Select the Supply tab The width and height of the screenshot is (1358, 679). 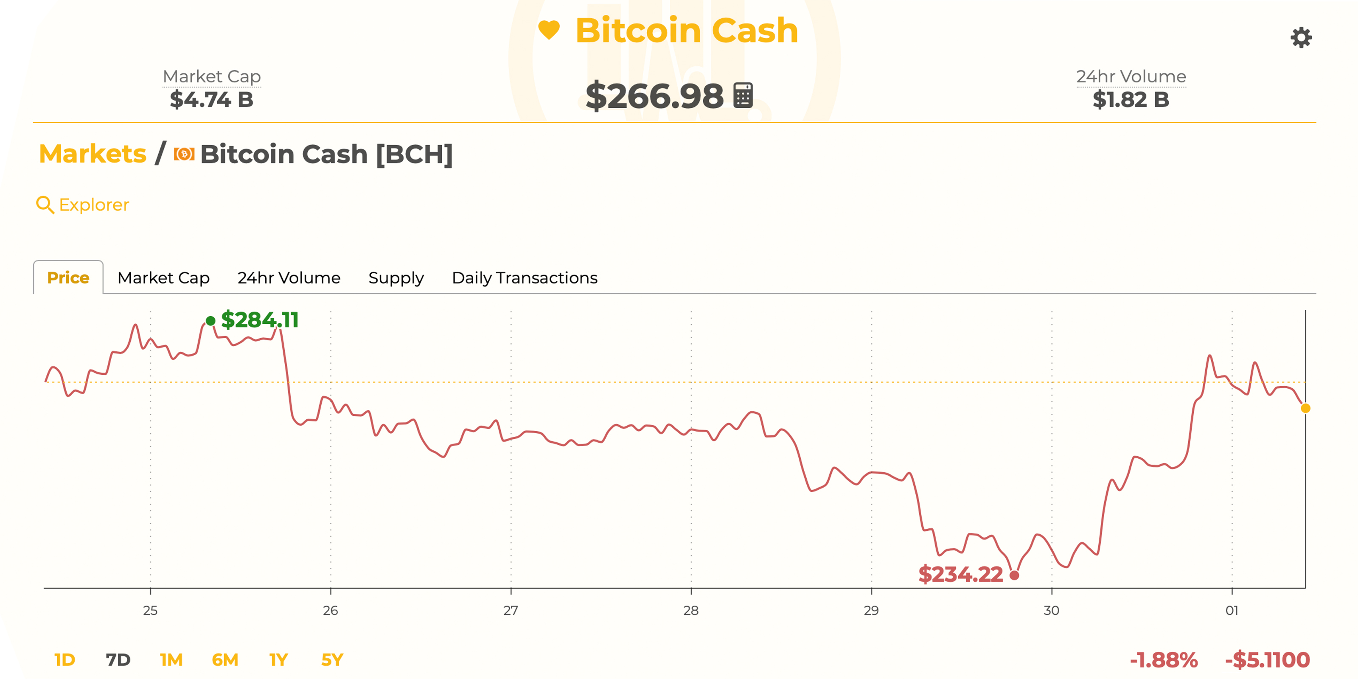(x=396, y=278)
